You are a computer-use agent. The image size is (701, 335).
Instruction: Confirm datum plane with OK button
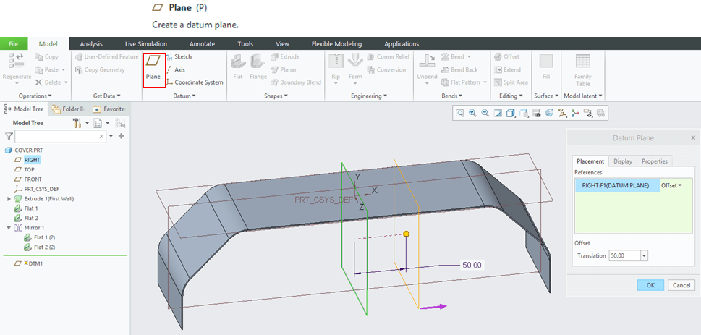650,285
